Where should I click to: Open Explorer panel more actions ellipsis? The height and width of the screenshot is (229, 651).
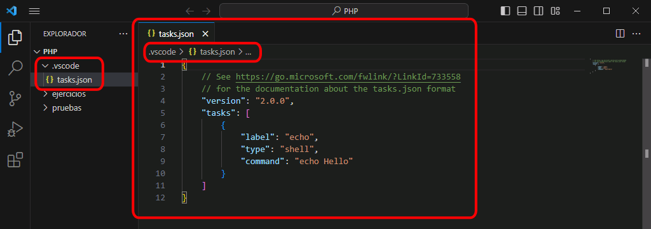pyautogui.click(x=123, y=34)
